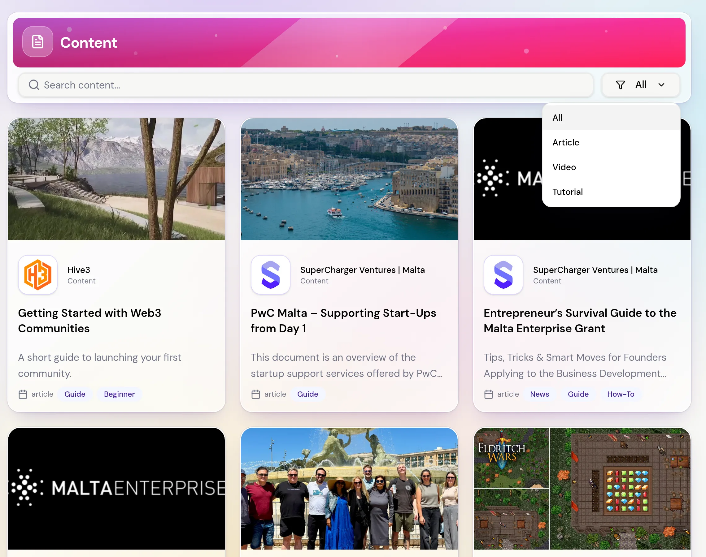Click the News tag
Image resolution: width=706 pixels, height=557 pixels.
point(540,394)
